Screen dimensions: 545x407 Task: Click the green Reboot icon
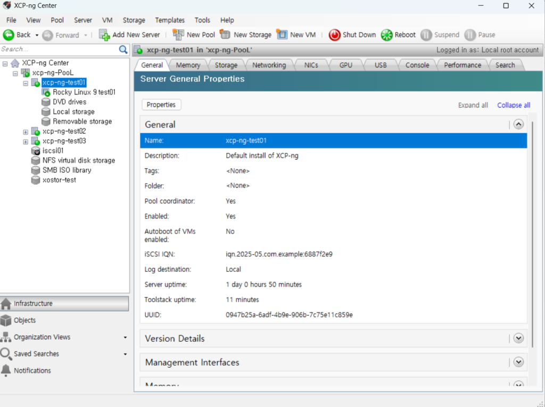[x=386, y=35]
